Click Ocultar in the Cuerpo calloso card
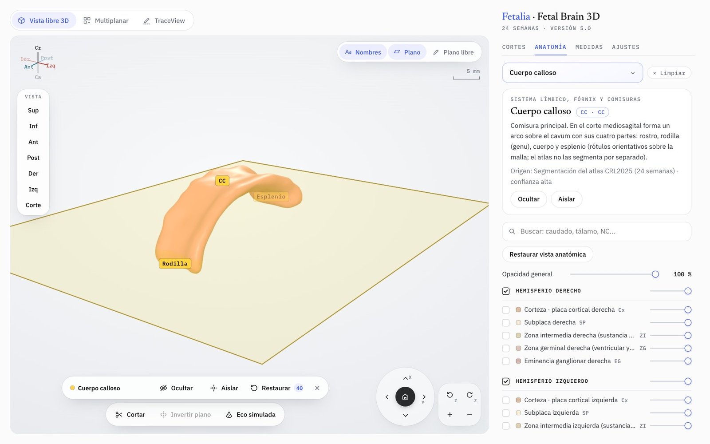The image size is (710, 444). pyautogui.click(x=529, y=199)
